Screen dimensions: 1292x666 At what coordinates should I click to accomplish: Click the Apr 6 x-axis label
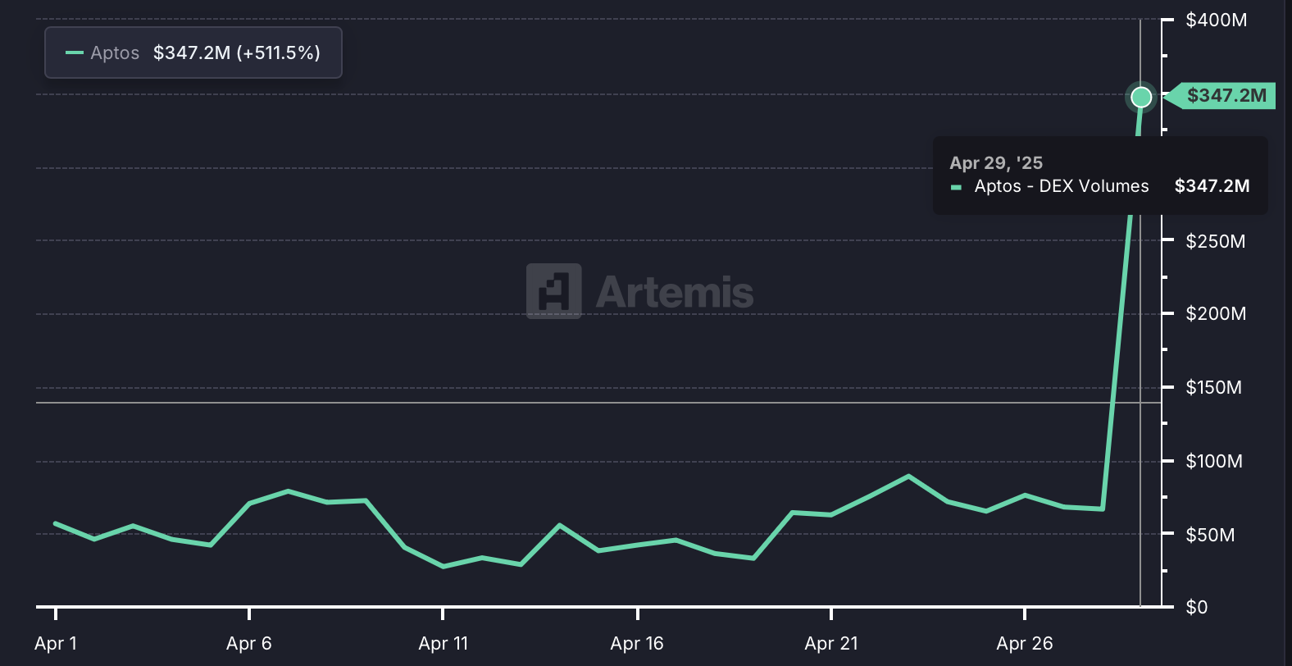(249, 643)
